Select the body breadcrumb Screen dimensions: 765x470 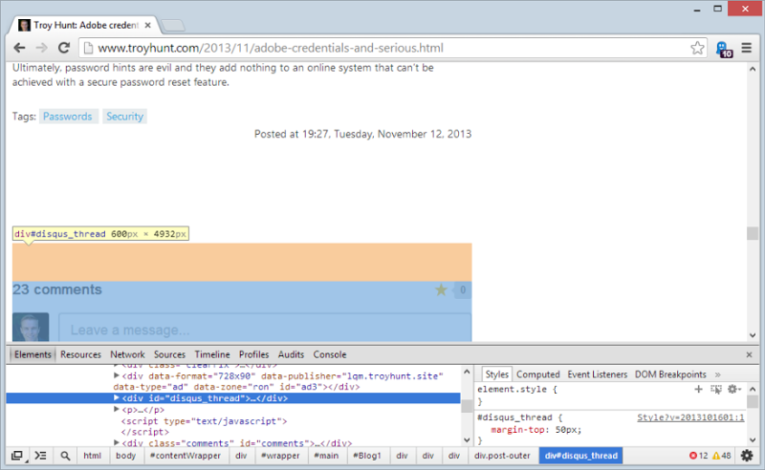click(x=125, y=456)
